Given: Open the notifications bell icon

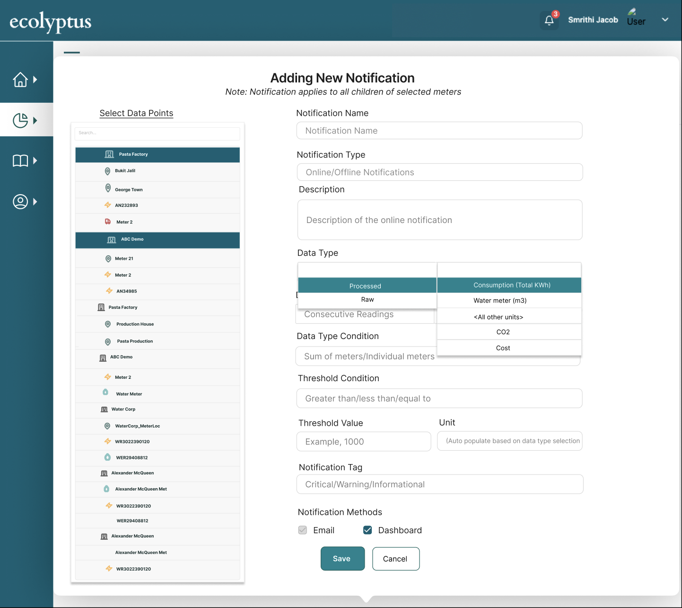Looking at the screenshot, I should (x=549, y=20).
